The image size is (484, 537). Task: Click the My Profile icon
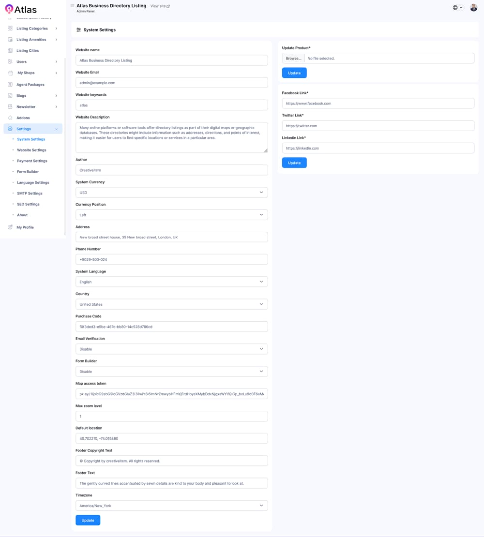click(10, 227)
